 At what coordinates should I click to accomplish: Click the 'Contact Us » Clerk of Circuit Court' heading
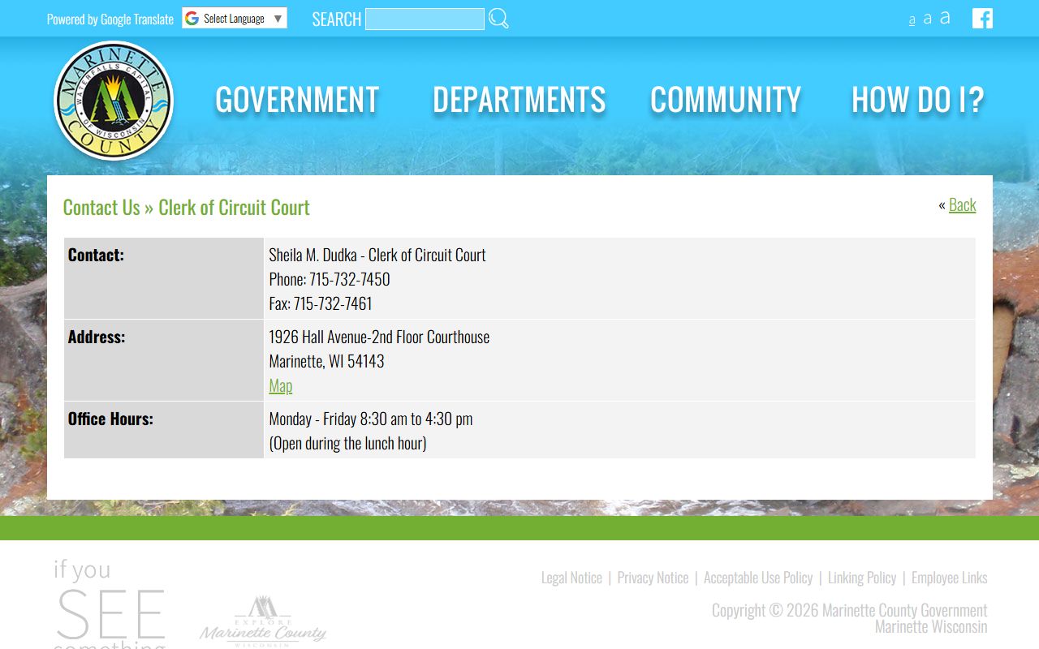(x=186, y=208)
